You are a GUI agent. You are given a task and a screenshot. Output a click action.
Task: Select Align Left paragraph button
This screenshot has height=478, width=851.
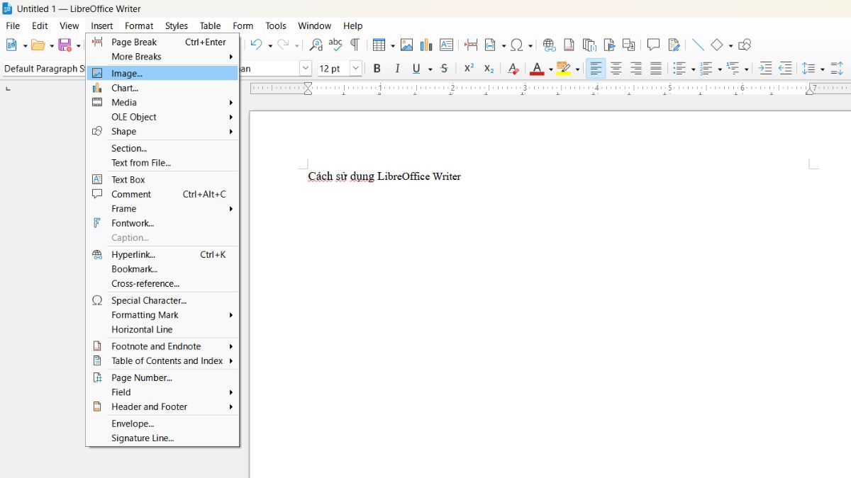[x=596, y=69]
